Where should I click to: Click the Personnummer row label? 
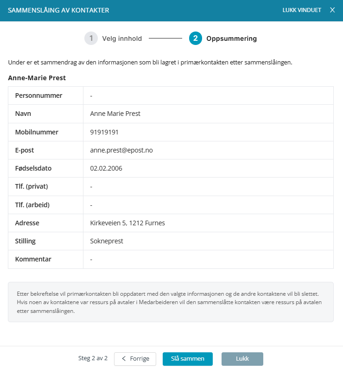coord(39,95)
